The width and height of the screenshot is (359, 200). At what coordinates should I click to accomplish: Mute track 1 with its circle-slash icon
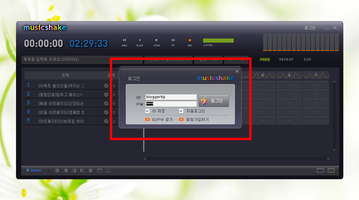coord(106,86)
